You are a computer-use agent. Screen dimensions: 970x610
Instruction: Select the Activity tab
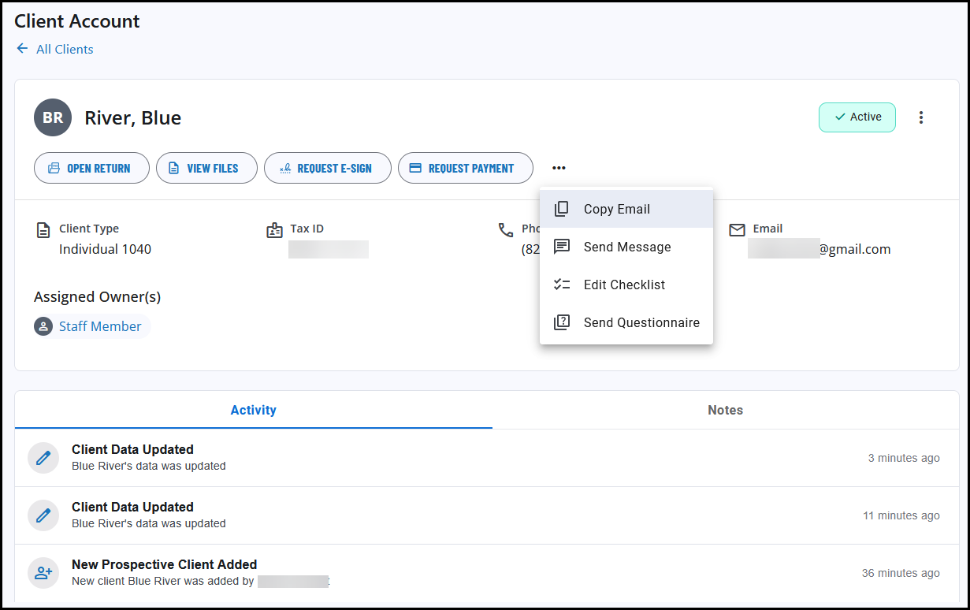(x=253, y=410)
